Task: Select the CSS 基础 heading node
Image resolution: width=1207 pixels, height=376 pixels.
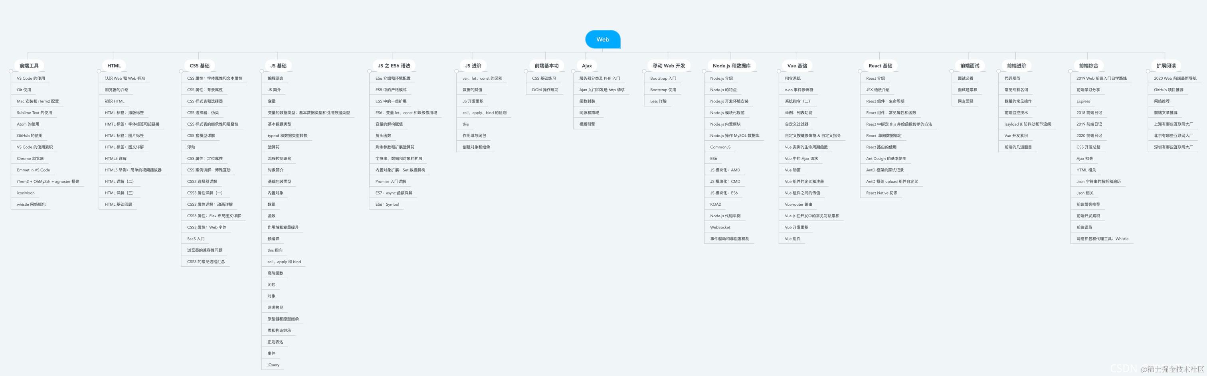Action: click(200, 65)
